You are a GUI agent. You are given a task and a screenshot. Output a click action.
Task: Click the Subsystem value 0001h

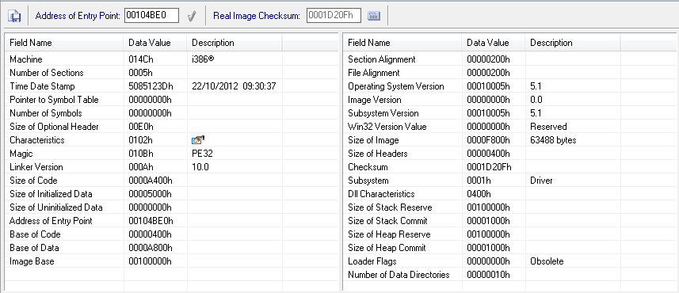click(x=479, y=181)
